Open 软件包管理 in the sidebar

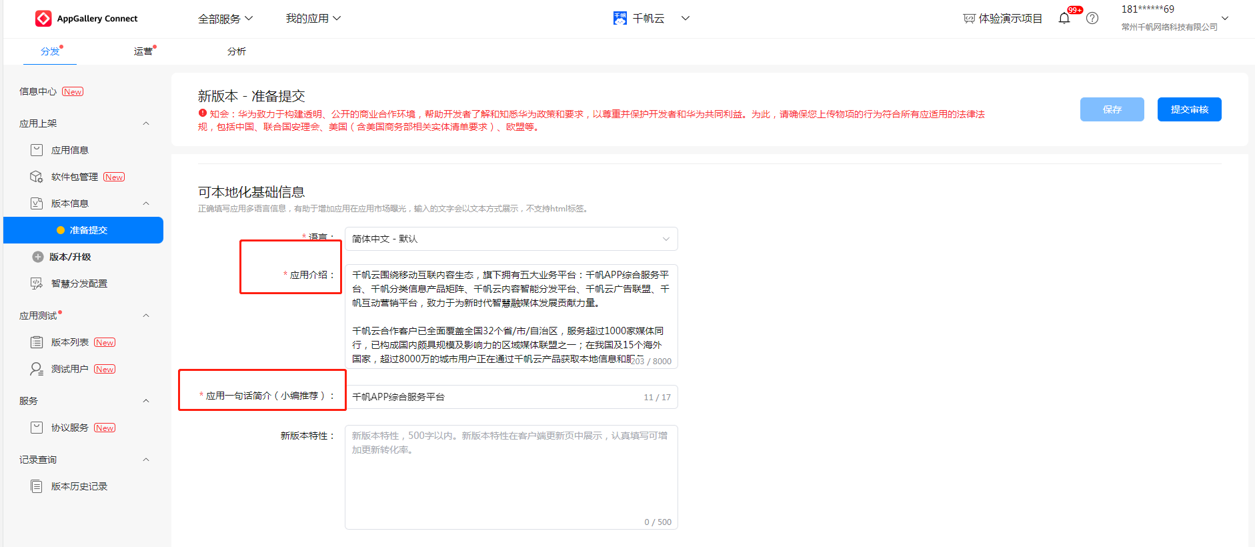pos(75,177)
